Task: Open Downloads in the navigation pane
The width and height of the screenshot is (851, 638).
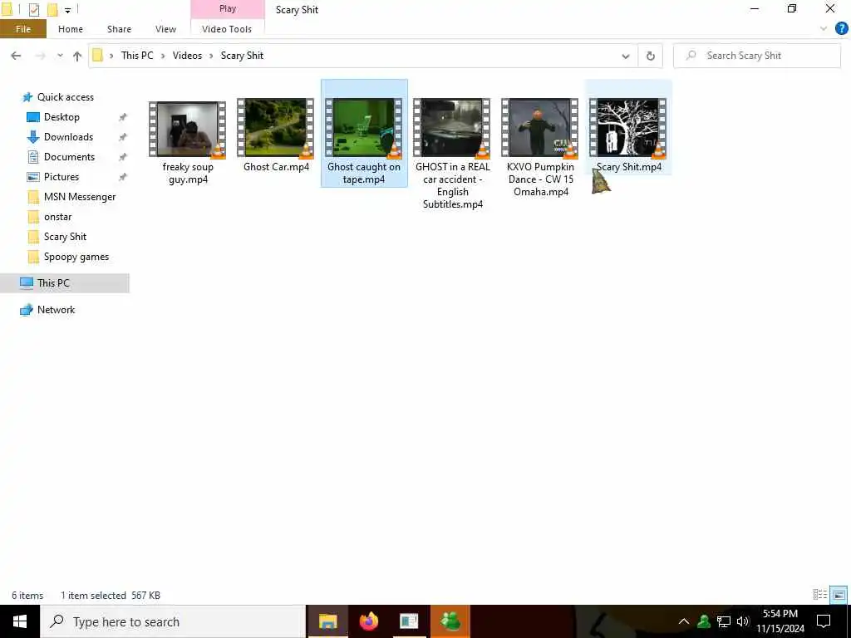Action: click(68, 137)
